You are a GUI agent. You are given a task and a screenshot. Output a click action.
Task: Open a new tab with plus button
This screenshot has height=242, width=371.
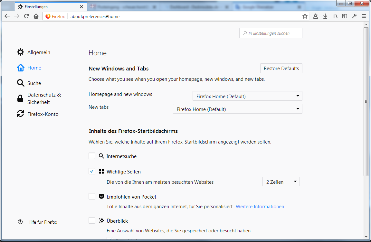click(x=92, y=6)
